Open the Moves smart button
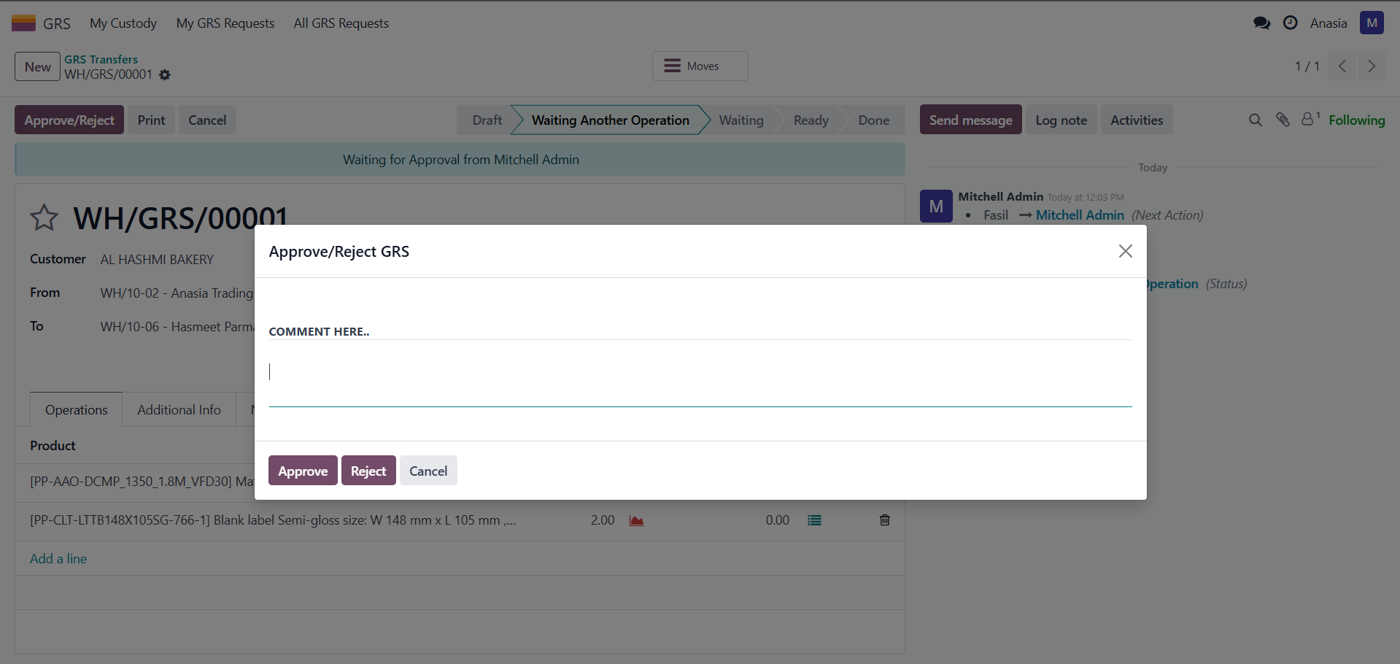The width and height of the screenshot is (1400, 664). 700,66
